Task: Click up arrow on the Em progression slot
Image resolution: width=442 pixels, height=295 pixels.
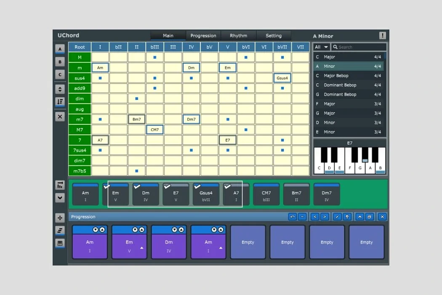Action: click(142, 230)
